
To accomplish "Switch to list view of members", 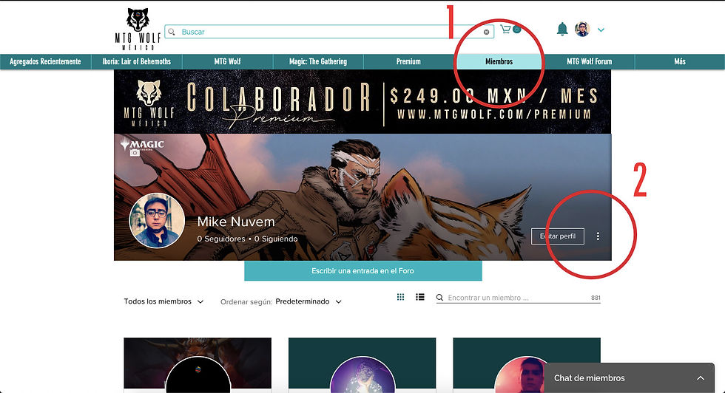I will coord(420,297).
